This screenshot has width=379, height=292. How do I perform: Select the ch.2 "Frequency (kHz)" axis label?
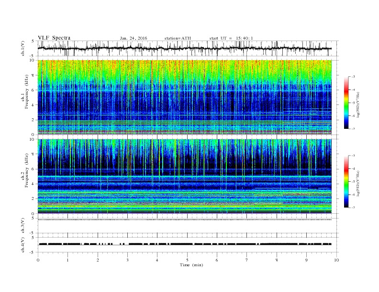pos(27,170)
